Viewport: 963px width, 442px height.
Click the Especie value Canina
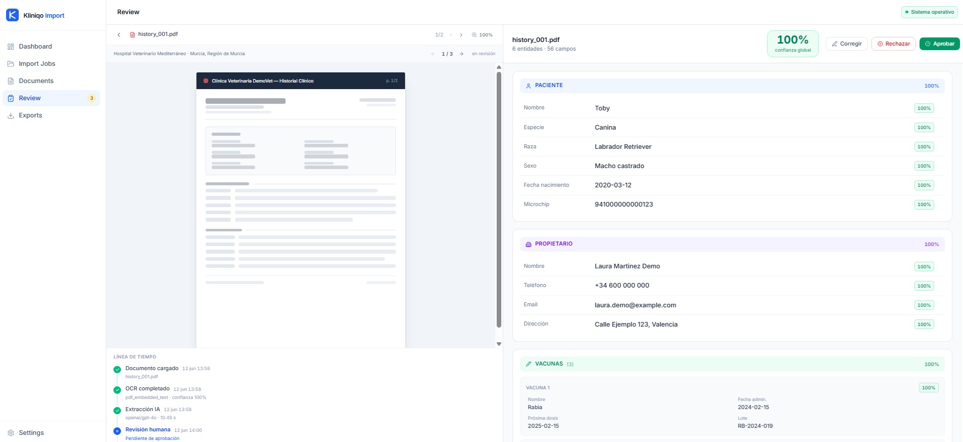(x=606, y=128)
